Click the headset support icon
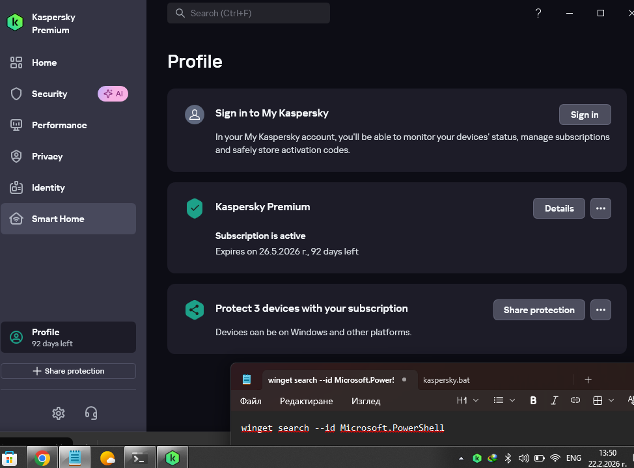This screenshot has width=634, height=468. [91, 413]
